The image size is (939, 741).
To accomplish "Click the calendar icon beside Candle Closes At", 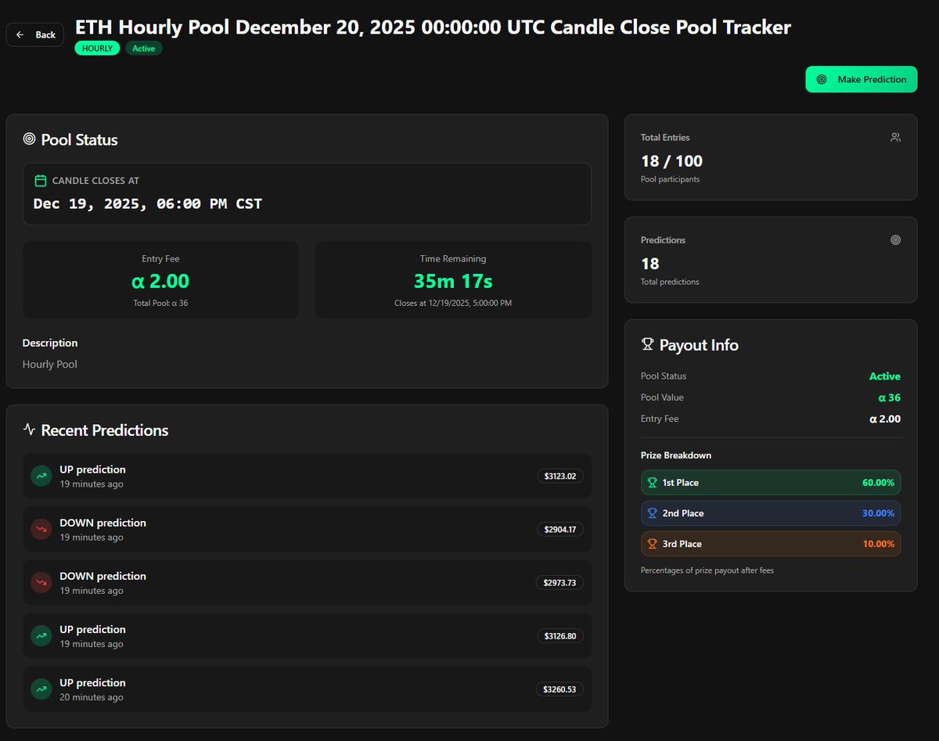I will click(x=41, y=181).
